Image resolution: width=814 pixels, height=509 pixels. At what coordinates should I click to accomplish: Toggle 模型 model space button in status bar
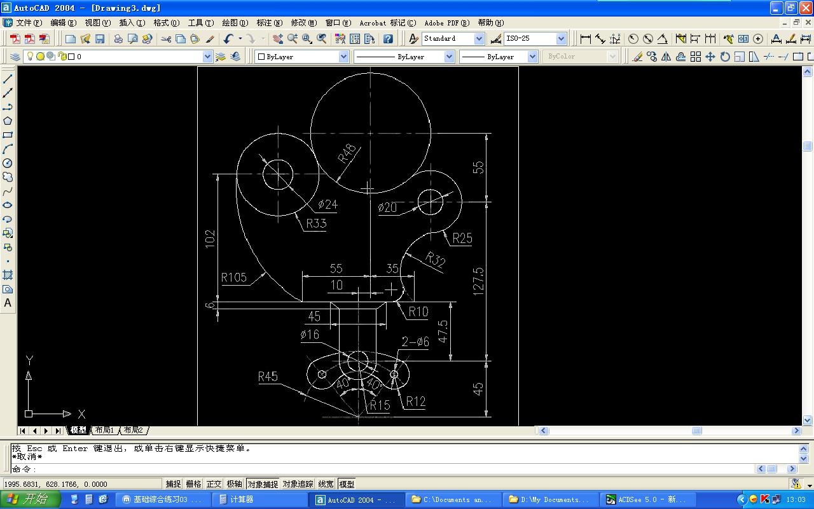coord(347,484)
